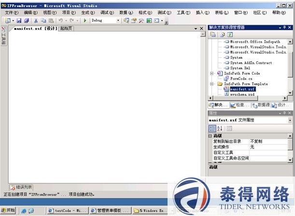The height and width of the screenshot is (216, 295).
Task: Open the manifest.xsf 文件属性 object dropdown
Action: [x=290, y=120]
